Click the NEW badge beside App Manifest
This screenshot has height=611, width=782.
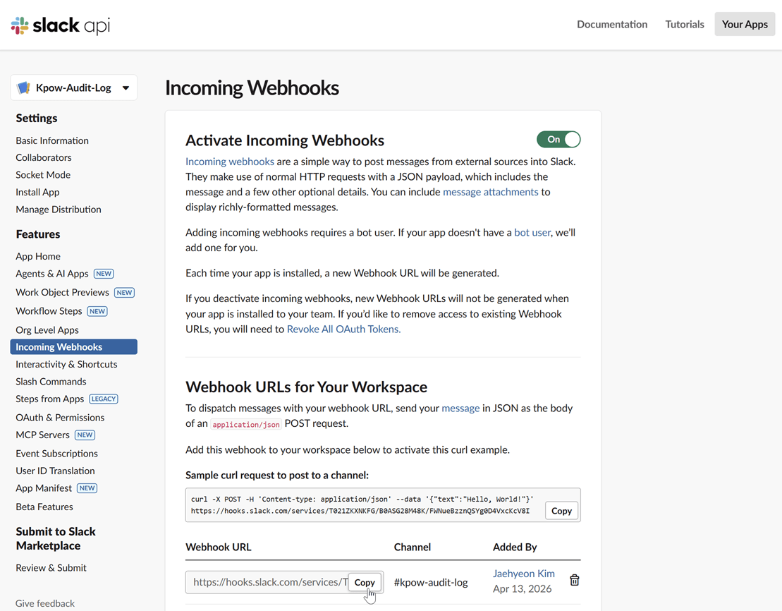[x=87, y=488]
